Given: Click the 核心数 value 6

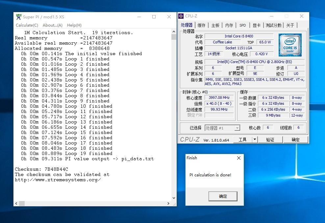Looking at the screenshot, I should pos(268,128).
